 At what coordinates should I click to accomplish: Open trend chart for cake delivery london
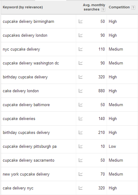(x=81, y=91)
